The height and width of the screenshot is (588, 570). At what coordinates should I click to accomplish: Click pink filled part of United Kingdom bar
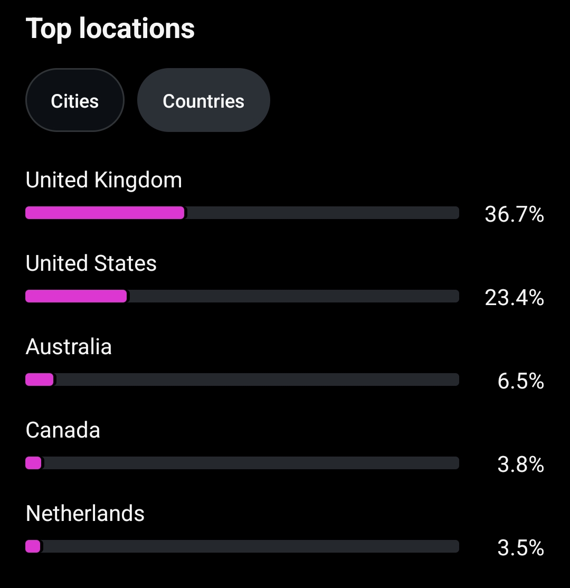pyautogui.click(x=104, y=213)
